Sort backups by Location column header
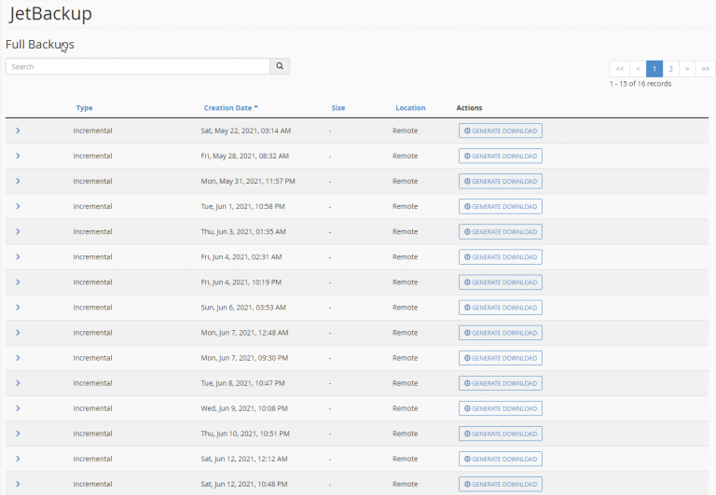 pyautogui.click(x=410, y=108)
